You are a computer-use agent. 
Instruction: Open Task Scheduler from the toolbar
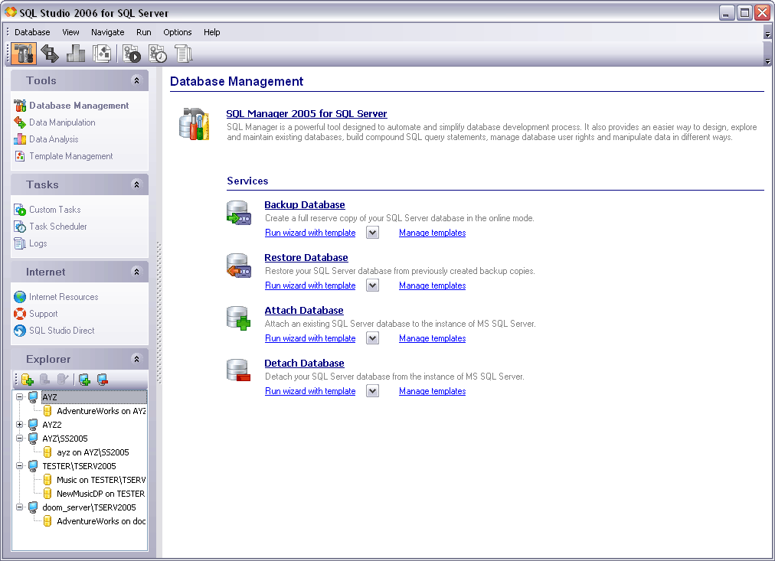tap(158, 54)
